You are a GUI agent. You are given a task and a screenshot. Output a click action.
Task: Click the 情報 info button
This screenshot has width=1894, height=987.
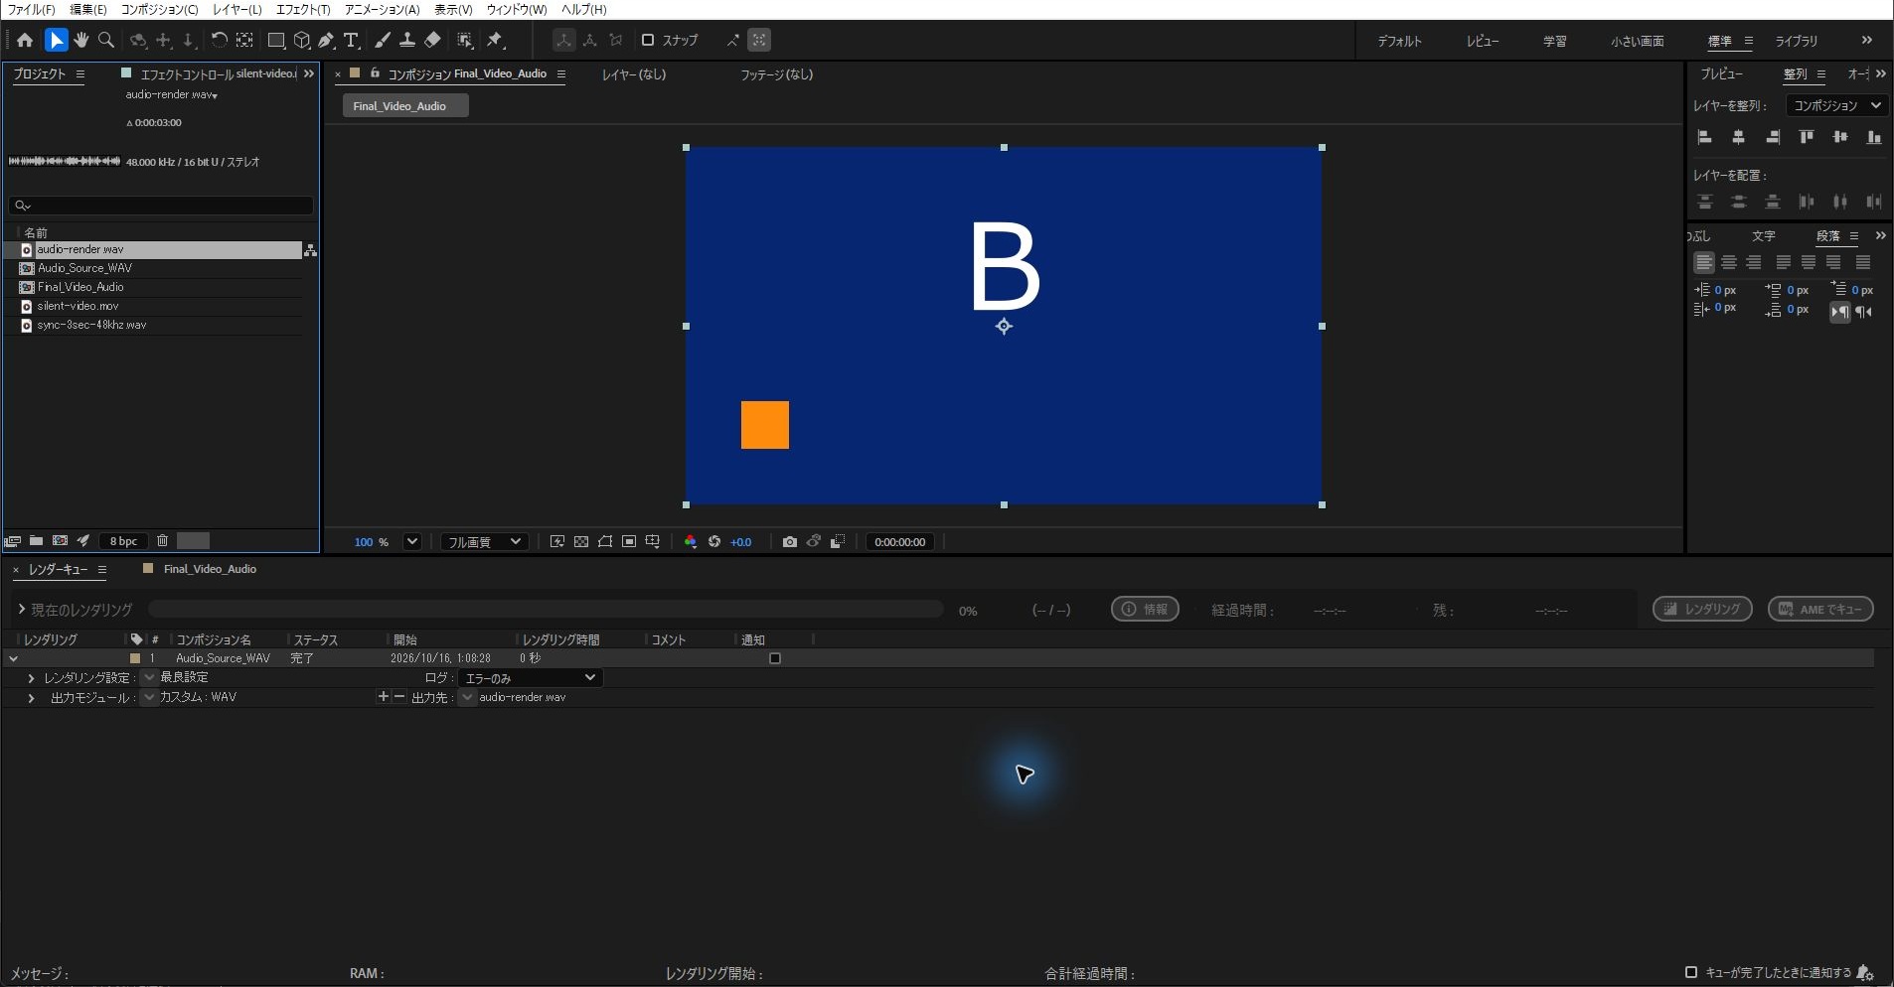1145,610
